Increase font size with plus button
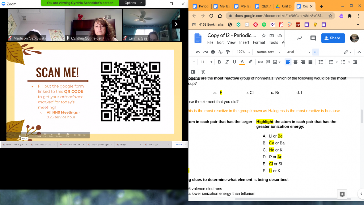The image size is (364, 205). pyautogui.click(x=211, y=62)
